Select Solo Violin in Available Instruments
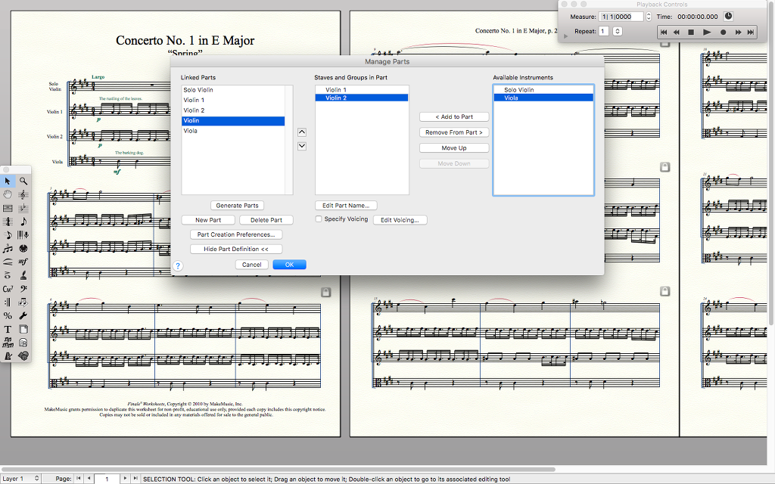 click(543, 90)
